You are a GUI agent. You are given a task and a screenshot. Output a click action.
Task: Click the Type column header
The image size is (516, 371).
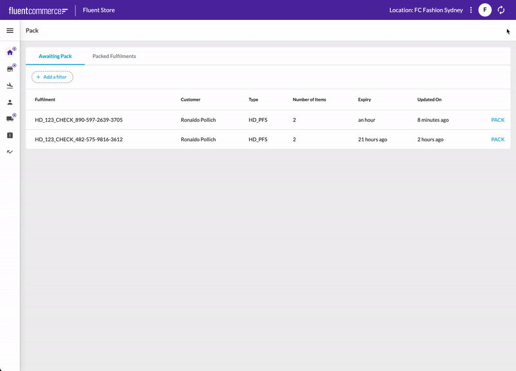[x=253, y=99]
